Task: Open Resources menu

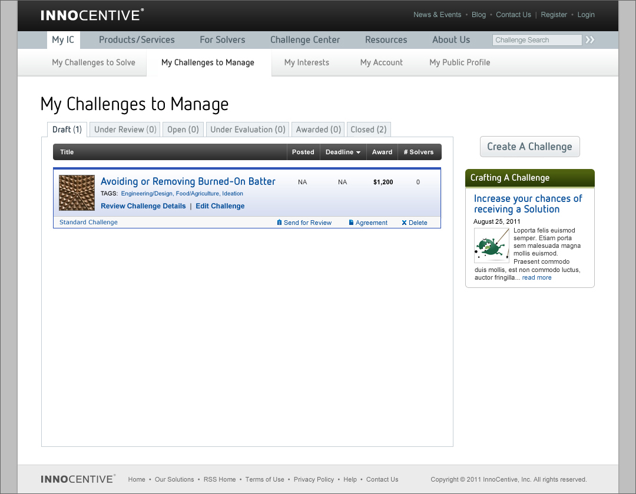Action: [386, 40]
